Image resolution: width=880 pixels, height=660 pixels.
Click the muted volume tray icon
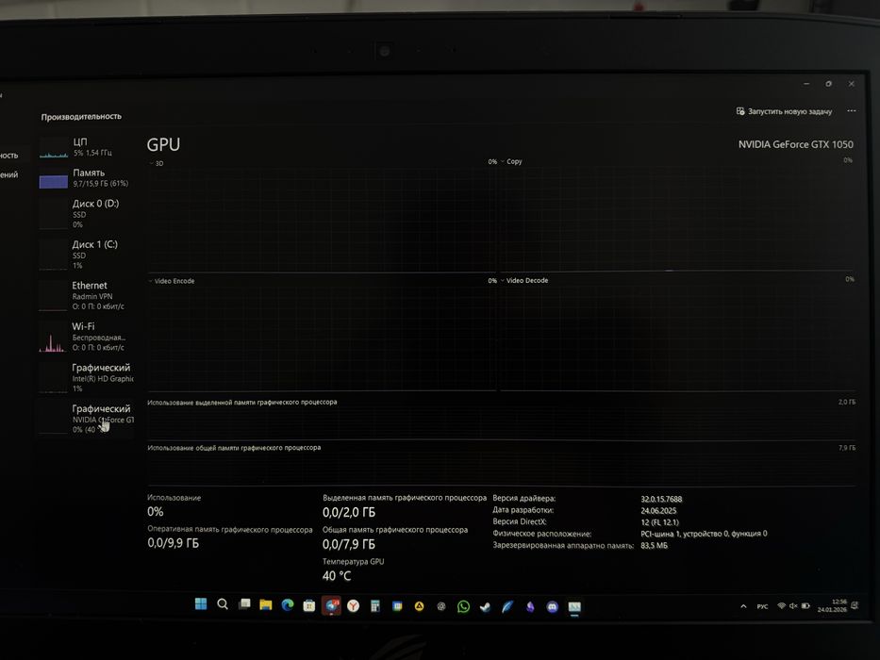point(793,605)
